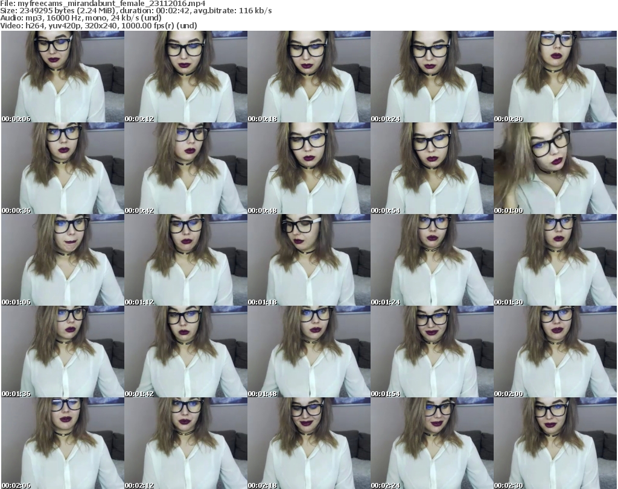Open the frame stamped 00:01:06
The height and width of the screenshot is (489, 618).
[x=63, y=260]
